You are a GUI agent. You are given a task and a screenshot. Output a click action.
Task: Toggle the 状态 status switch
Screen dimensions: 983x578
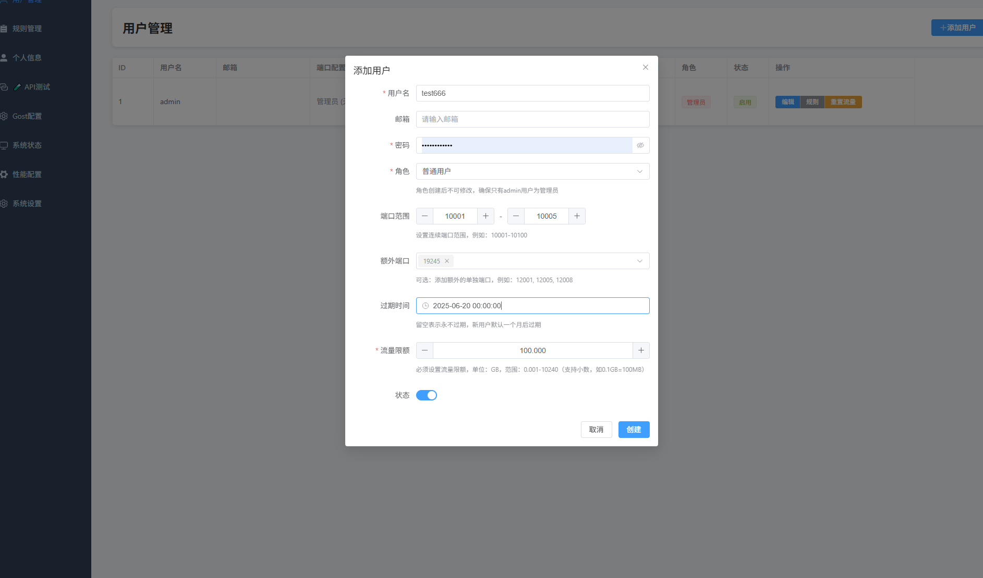pyautogui.click(x=426, y=395)
